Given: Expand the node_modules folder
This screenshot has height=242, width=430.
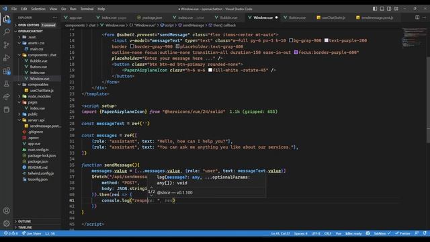Looking at the screenshot, I should click(37, 96).
